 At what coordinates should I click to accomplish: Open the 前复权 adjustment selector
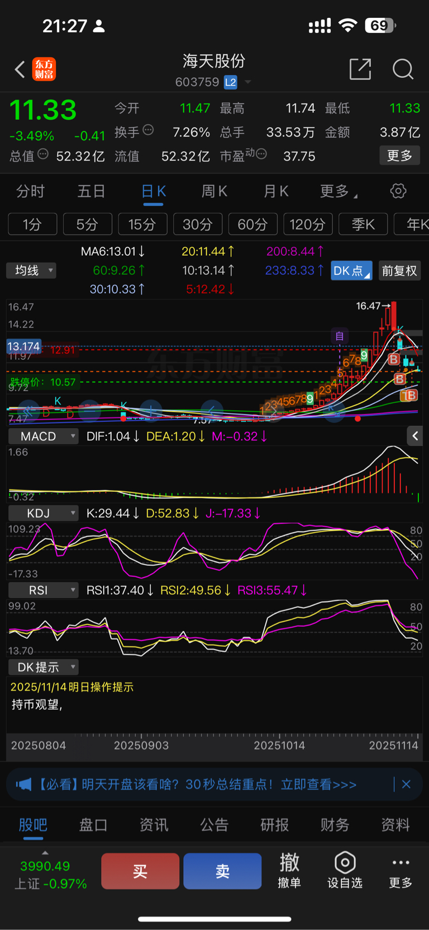[x=399, y=271]
